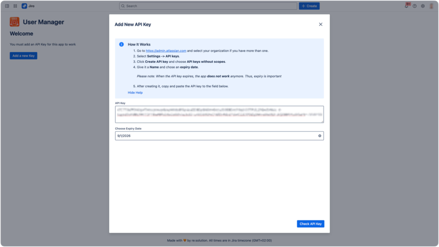
Task: Click the User Manager app logo
Action: click(x=14, y=22)
